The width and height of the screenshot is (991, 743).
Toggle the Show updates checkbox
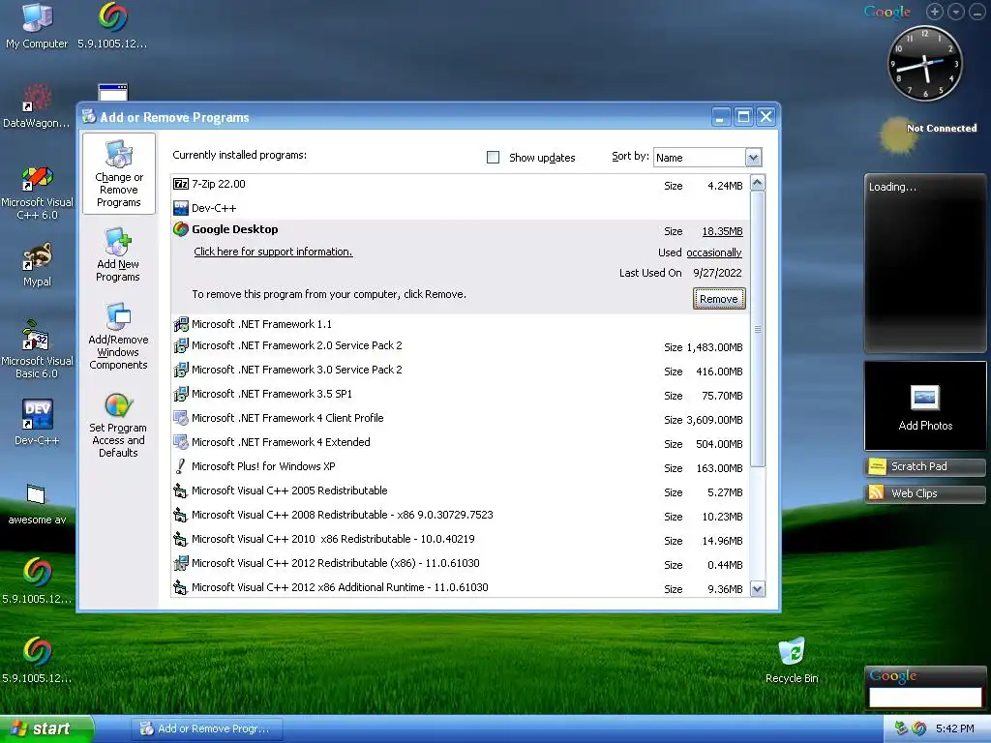point(493,158)
